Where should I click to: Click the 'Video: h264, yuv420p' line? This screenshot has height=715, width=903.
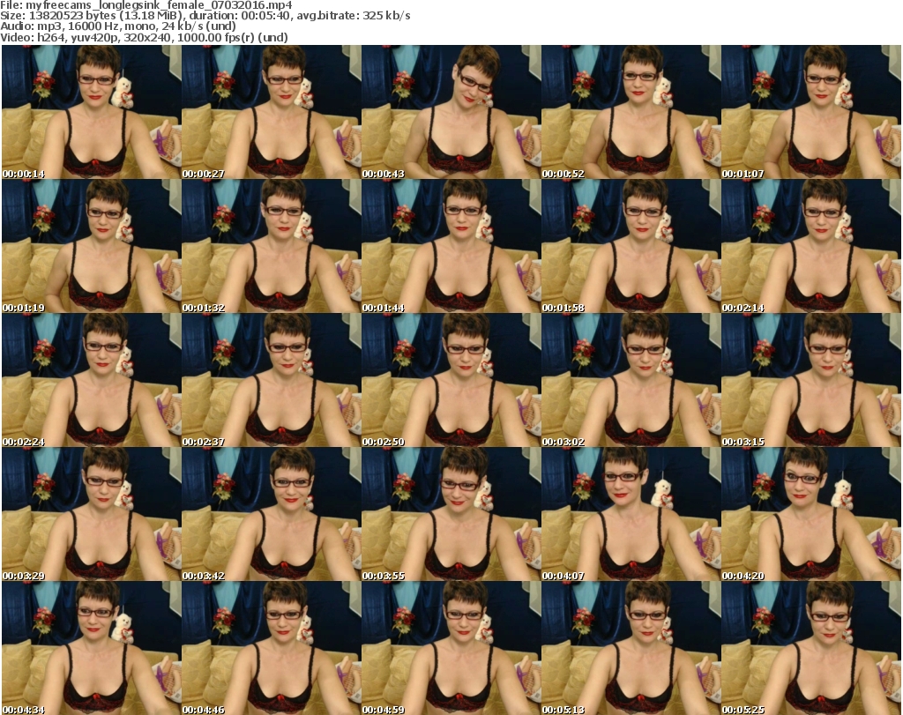tap(144, 37)
